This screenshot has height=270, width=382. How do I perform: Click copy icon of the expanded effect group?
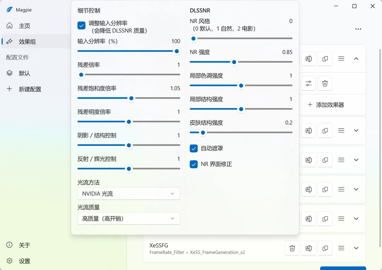click(x=325, y=59)
